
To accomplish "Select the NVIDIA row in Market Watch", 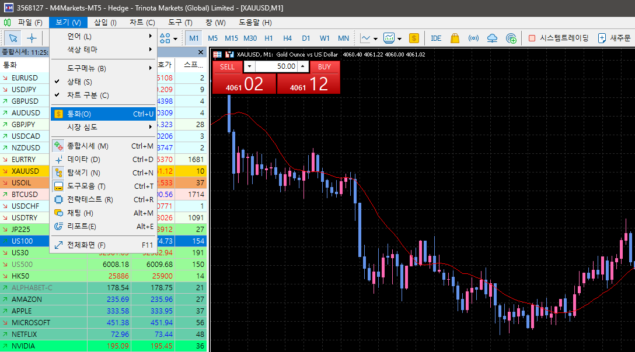I will click(x=103, y=346).
